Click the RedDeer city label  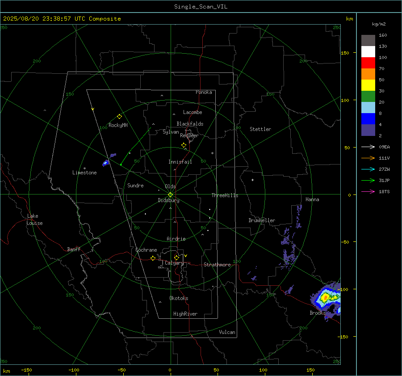point(189,135)
